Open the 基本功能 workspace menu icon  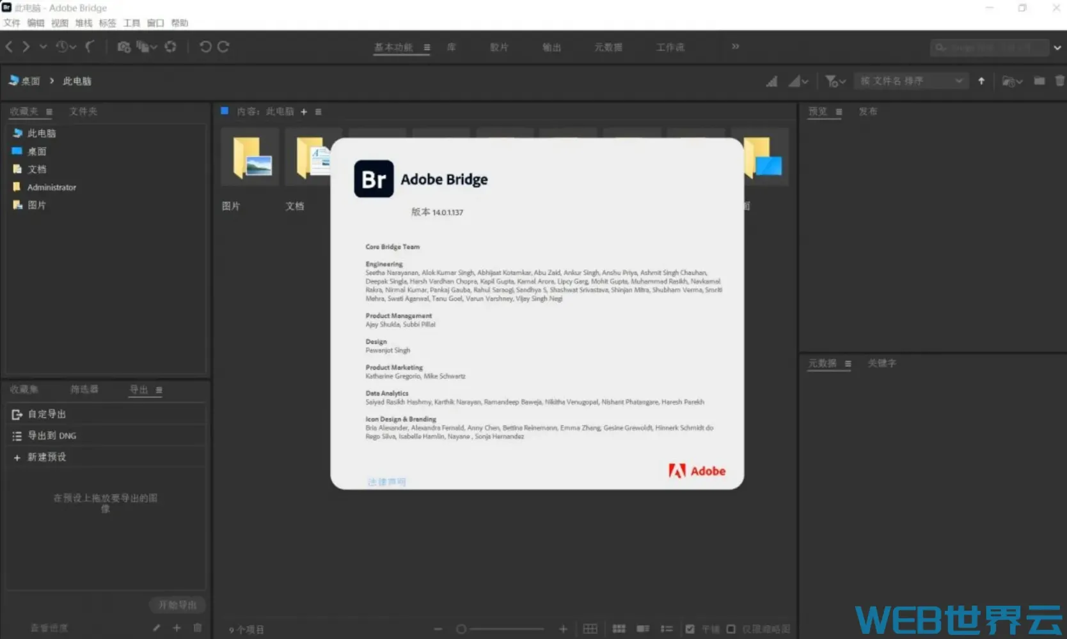click(427, 47)
